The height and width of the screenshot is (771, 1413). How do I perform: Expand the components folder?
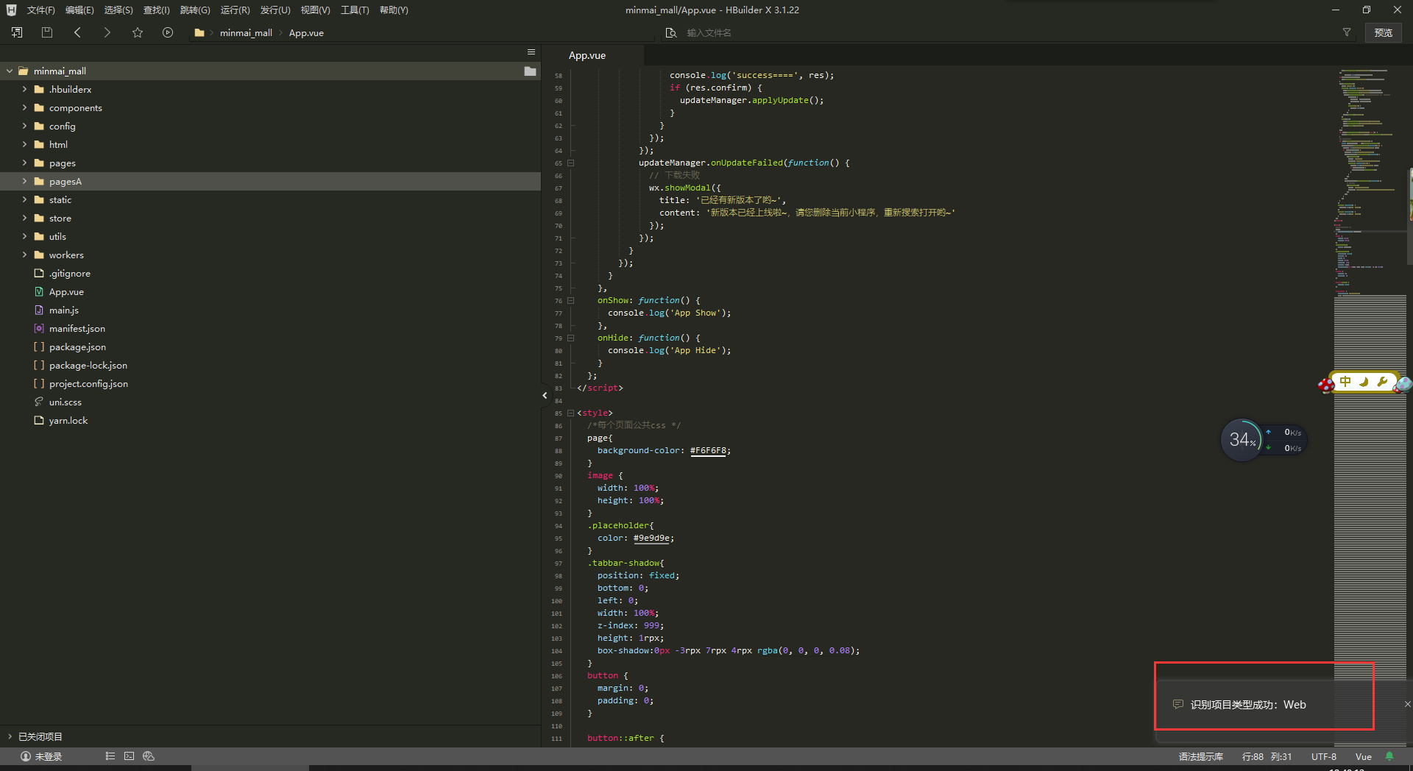tap(24, 107)
